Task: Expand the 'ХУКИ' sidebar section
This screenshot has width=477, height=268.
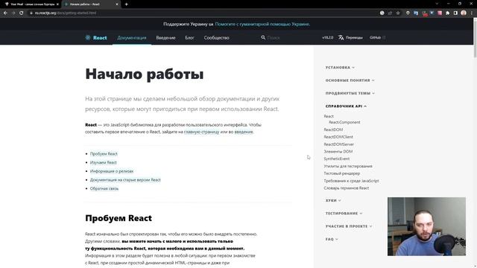Action: pyautogui.click(x=333, y=200)
